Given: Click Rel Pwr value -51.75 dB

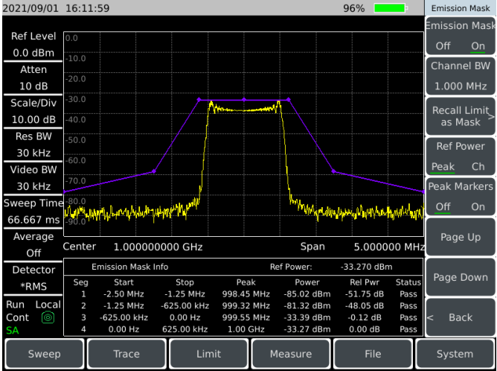Looking at the screenshot, I should [x=365, y=294].
